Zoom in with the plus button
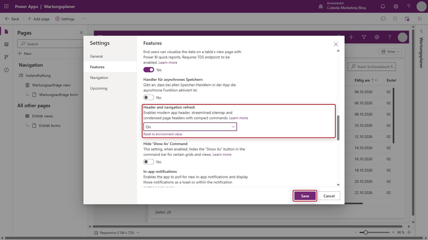428x240 pixels. [x=393, y=232]
